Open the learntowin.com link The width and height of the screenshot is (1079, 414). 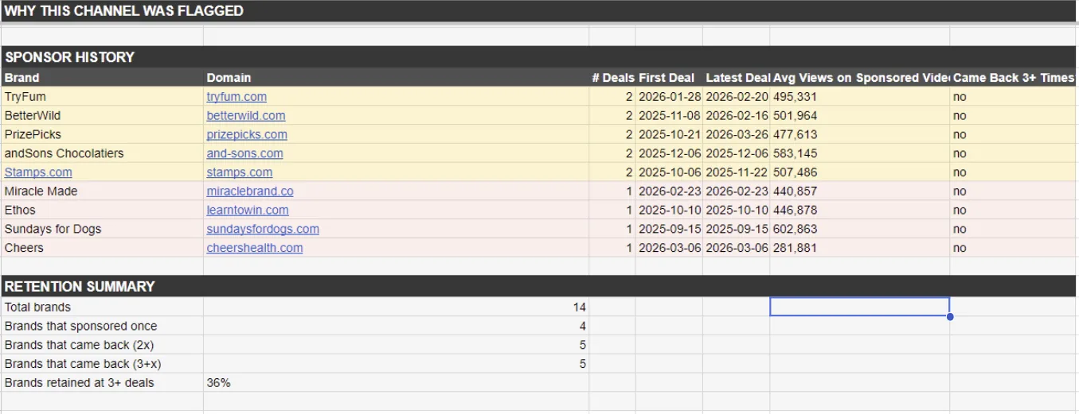(248, 211)
